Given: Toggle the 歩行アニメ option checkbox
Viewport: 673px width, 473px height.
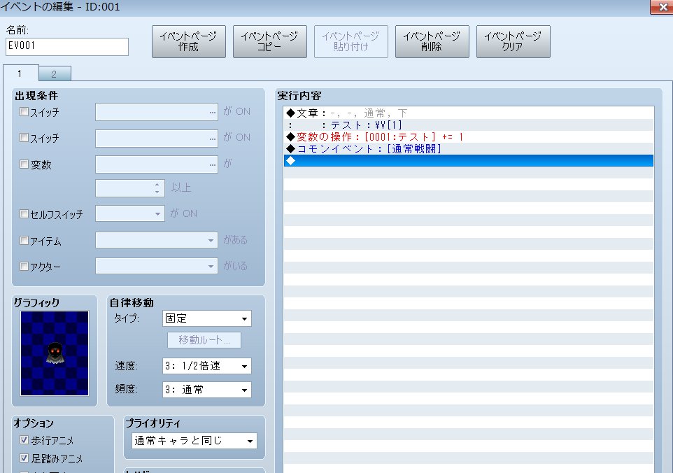Looking at the screenshot, I should tap(24, 441).
